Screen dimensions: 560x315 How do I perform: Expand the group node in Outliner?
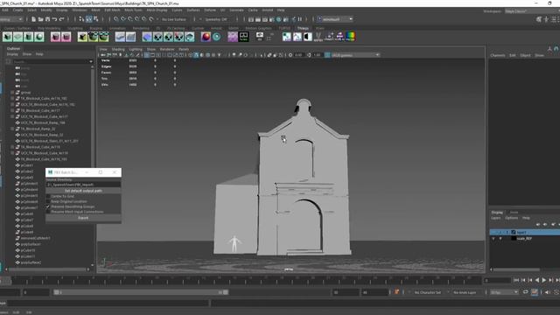(x=12, y=92)
